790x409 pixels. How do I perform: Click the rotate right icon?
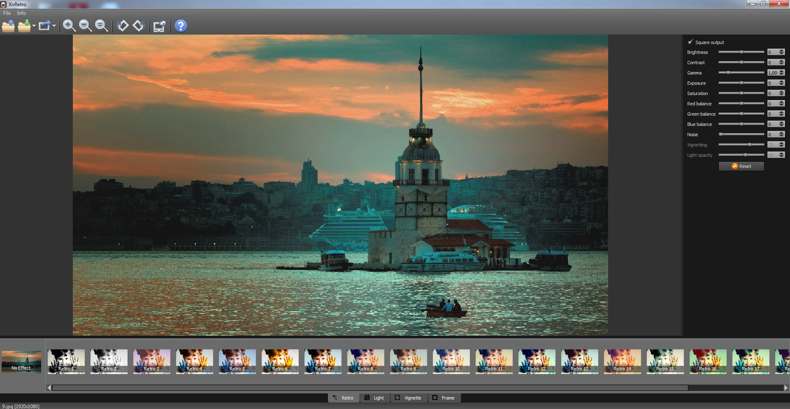tap(138, 26)
